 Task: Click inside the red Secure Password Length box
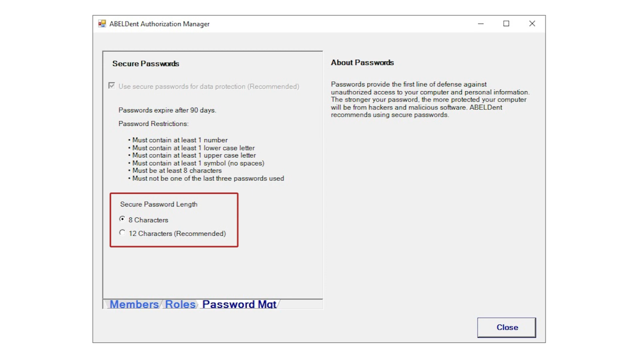coord(174,220)
